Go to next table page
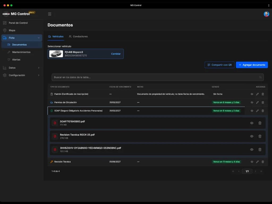This screenshot has height=204, width=272. (x=255, y=171)
